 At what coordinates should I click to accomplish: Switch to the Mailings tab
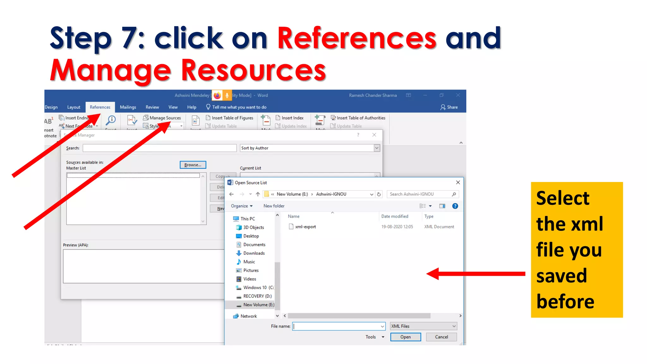coord(128,107)
